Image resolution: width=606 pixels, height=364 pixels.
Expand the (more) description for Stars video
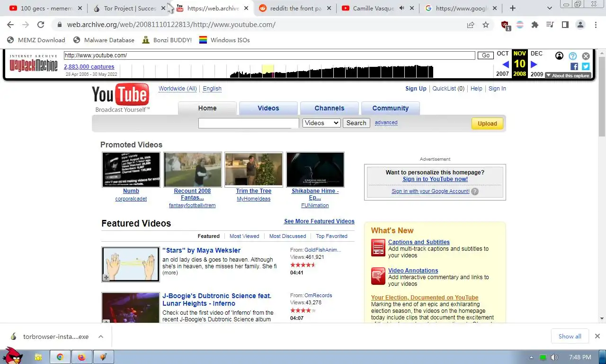coord(170,273)
